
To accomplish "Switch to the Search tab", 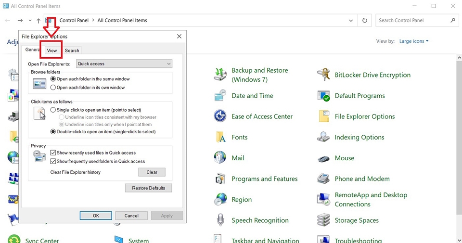I will [x=72, y=51].
